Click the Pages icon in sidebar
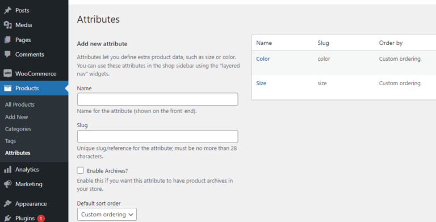436x222 pixels. pos(7,40)
